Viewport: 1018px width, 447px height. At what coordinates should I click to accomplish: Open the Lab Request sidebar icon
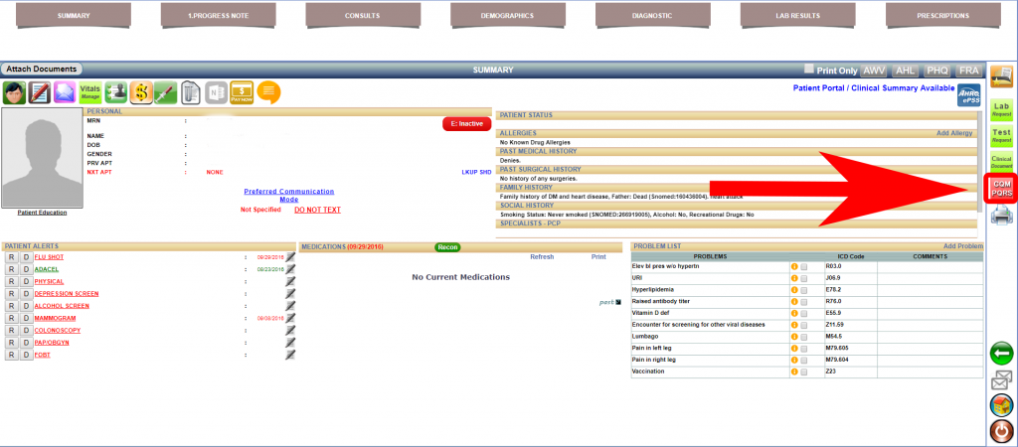1001,107
